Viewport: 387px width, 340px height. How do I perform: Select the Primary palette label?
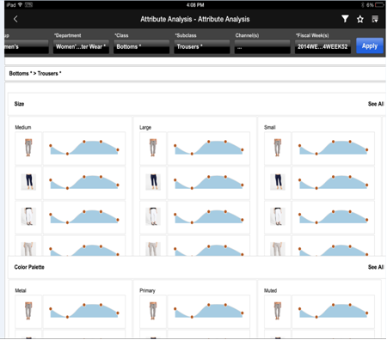(x=147, y=290)
